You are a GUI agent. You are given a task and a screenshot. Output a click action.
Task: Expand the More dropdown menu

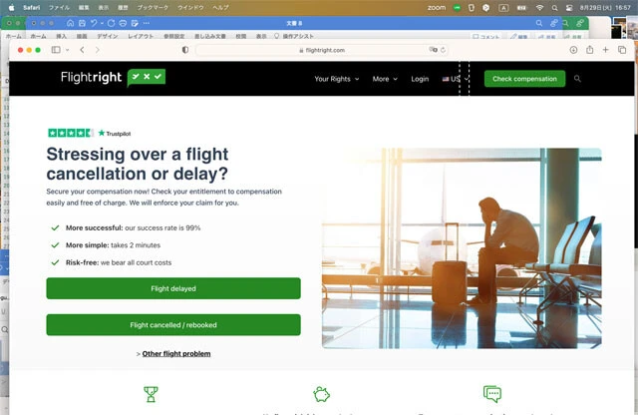(385, 79)
